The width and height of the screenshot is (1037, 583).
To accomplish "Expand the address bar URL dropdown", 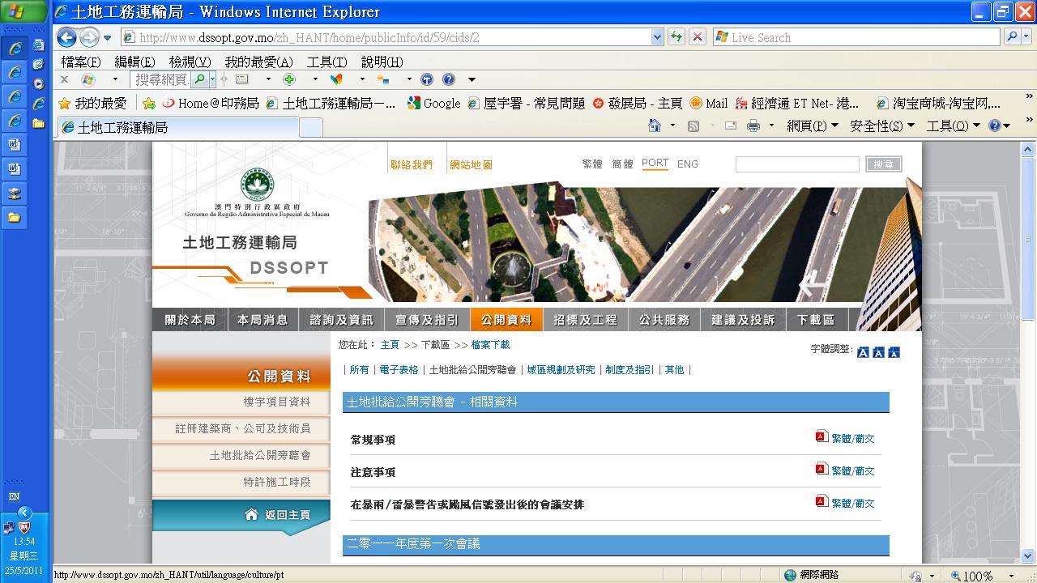I will click(657, 37).
